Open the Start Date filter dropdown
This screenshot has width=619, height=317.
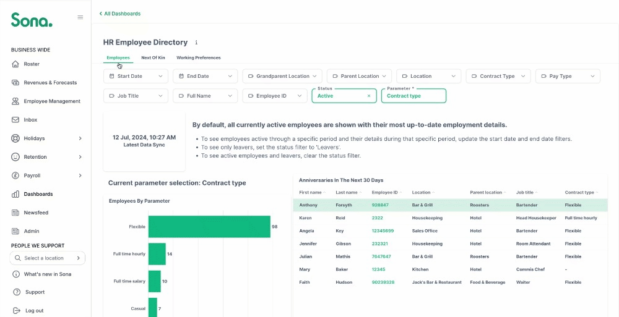pos(136,76)
